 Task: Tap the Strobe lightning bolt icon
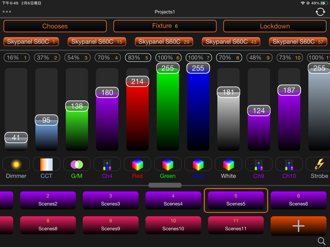[x=319, y=164]
